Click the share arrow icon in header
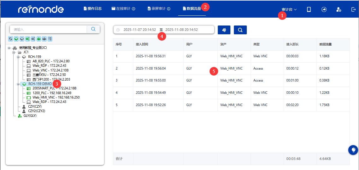Image resolution: width=359 pixels, height=170 pixels. 324,9
